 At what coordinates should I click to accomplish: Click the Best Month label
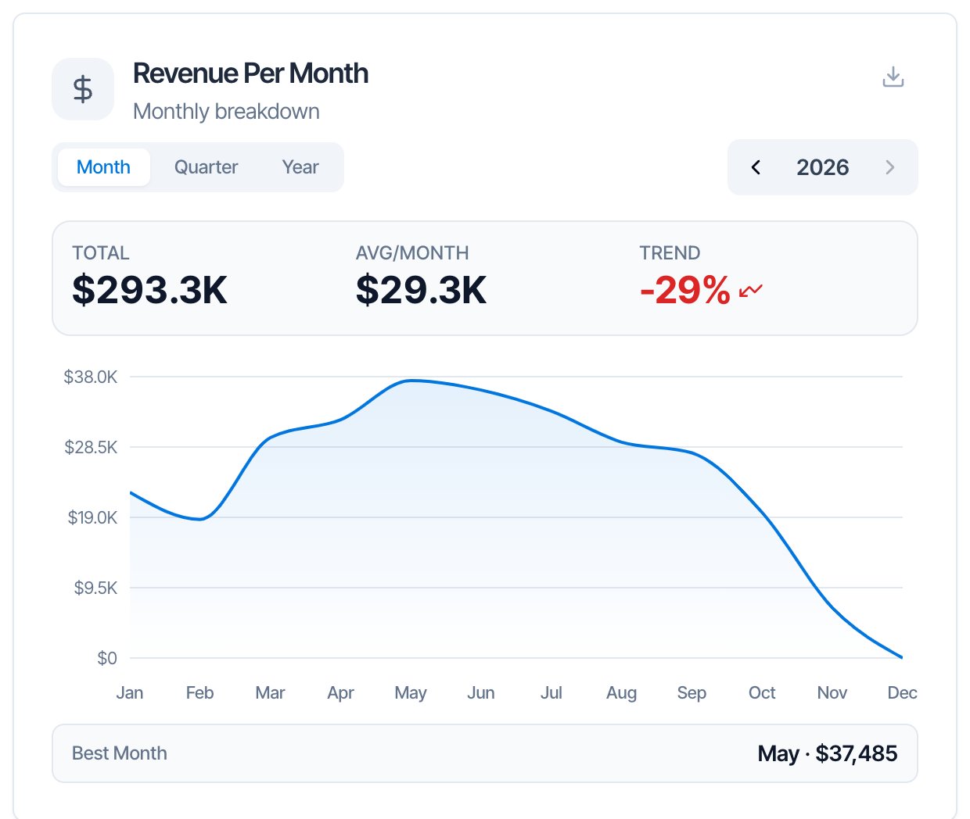click(120, 753)
